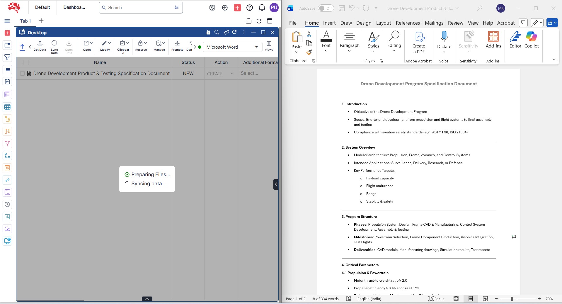Viewport: 562px width, 304px height.
Task: Open the References ribbon tab
Action: (408, 23)
